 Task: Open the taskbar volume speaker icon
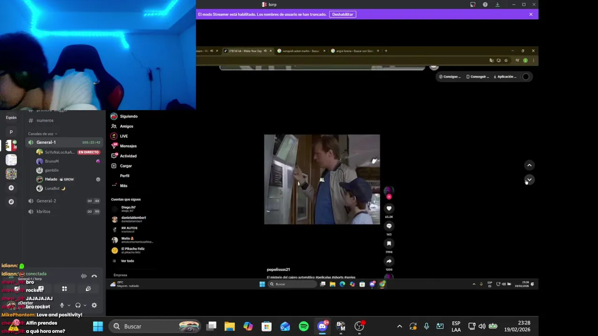click(x=482, y=327)
